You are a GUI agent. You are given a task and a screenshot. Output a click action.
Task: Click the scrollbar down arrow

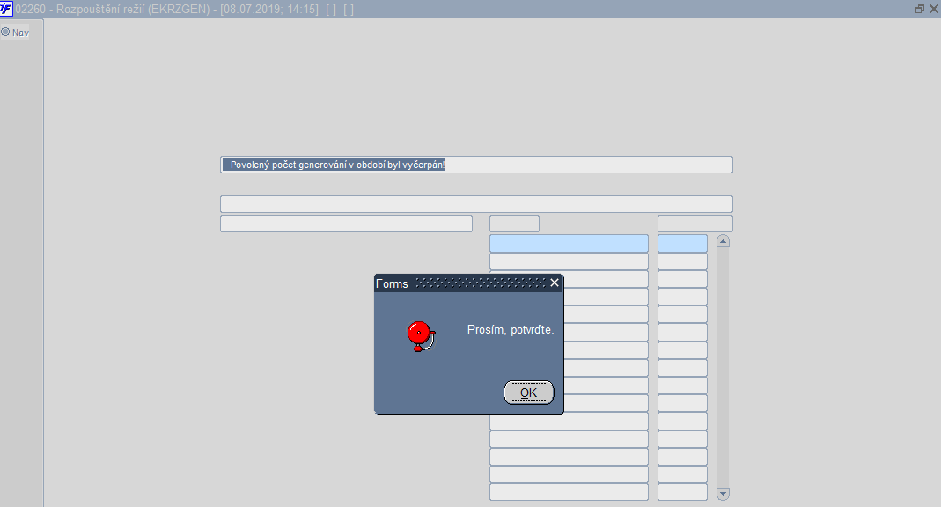pyautogui.click(x=724, y=494)
